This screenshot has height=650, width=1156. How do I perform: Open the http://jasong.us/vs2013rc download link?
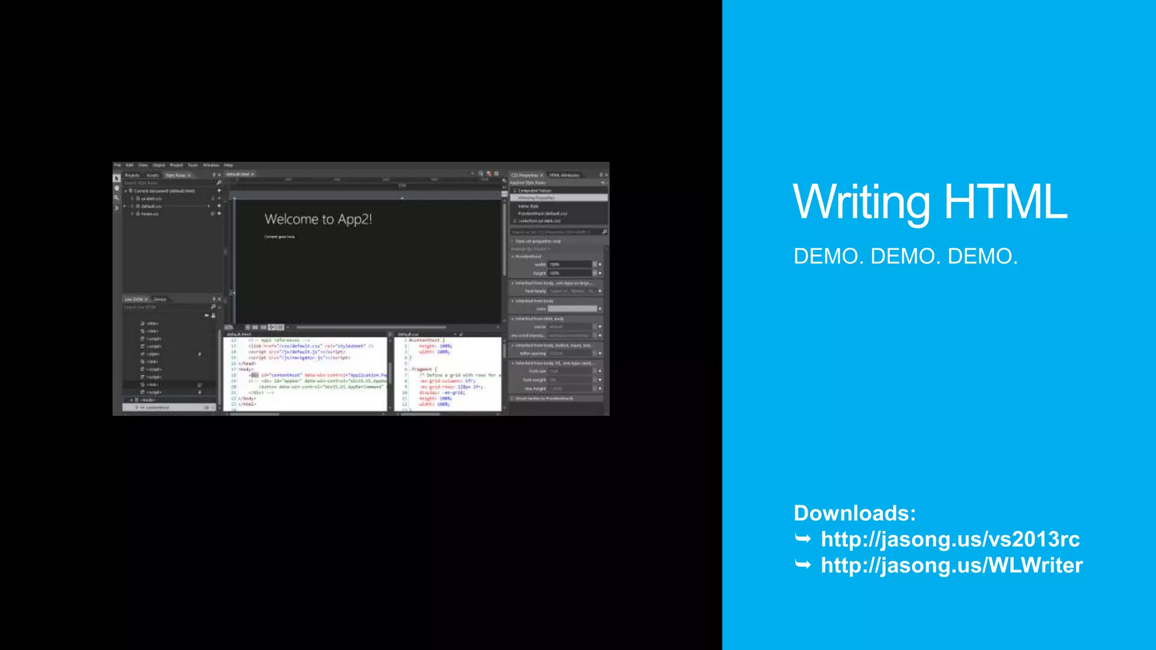coord(950,539)
